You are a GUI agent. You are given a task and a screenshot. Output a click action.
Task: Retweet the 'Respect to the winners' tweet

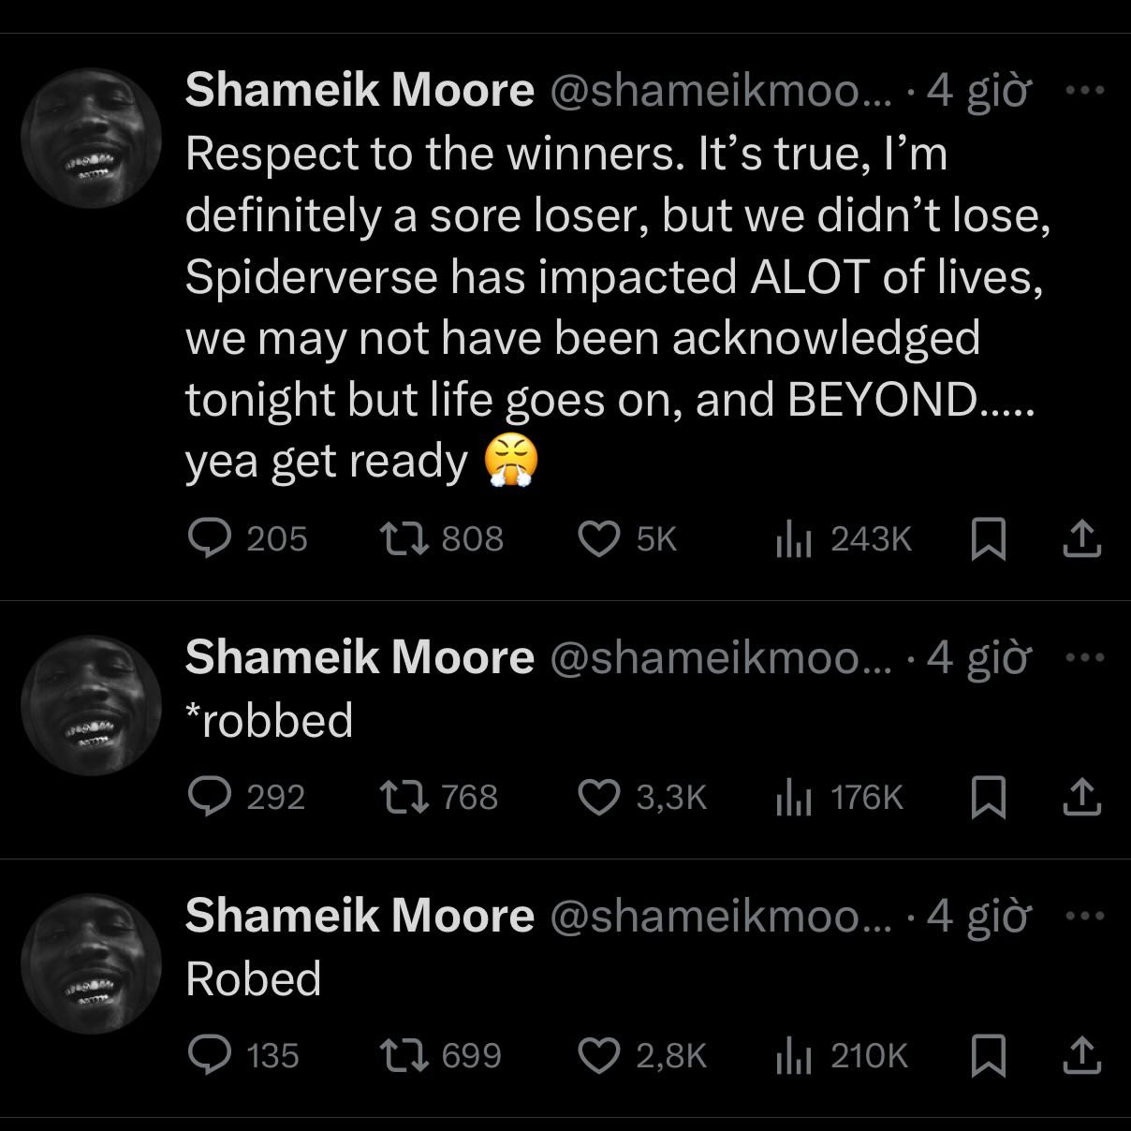tap(404, 538)
